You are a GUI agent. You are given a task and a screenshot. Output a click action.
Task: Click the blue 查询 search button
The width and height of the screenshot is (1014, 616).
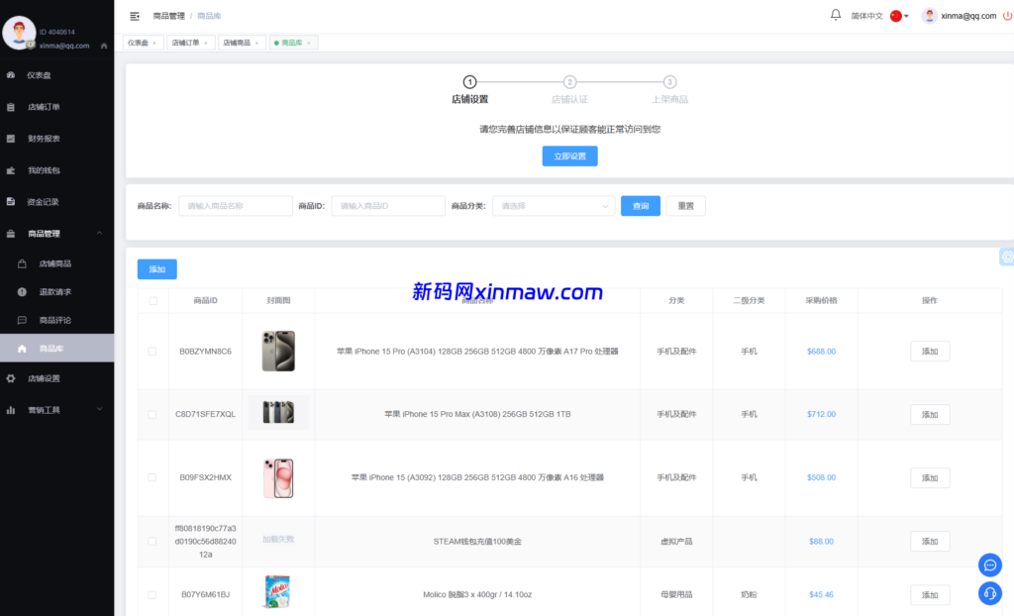(x=641, y=206)
